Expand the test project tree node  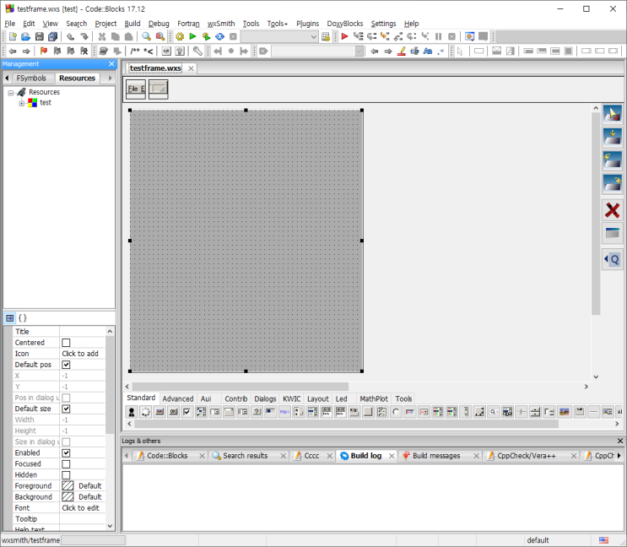coord(22,103)
